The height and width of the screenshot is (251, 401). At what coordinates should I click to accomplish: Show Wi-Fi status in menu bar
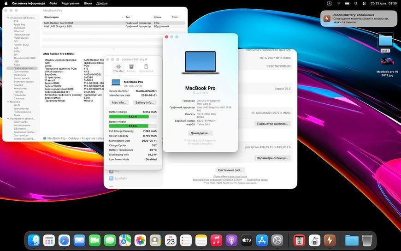[339, 3]
